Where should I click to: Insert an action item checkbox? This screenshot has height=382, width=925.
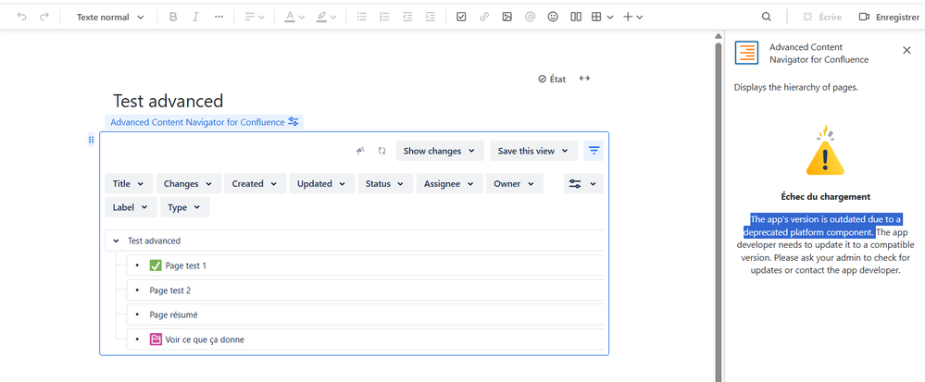[461, 17]
